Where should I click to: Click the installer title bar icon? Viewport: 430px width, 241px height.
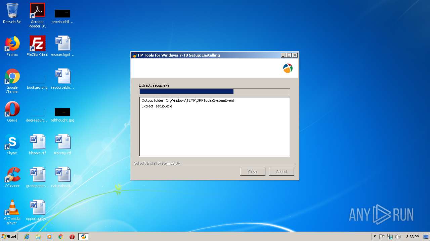tap(134, 55)
